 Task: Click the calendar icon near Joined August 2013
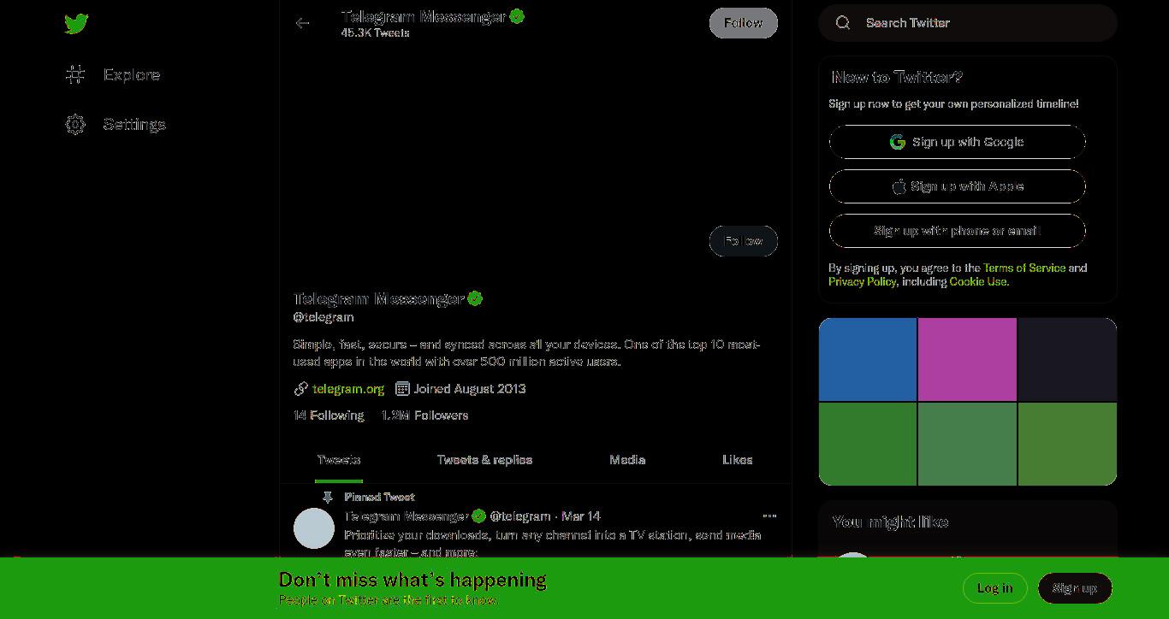coord(402,389)
